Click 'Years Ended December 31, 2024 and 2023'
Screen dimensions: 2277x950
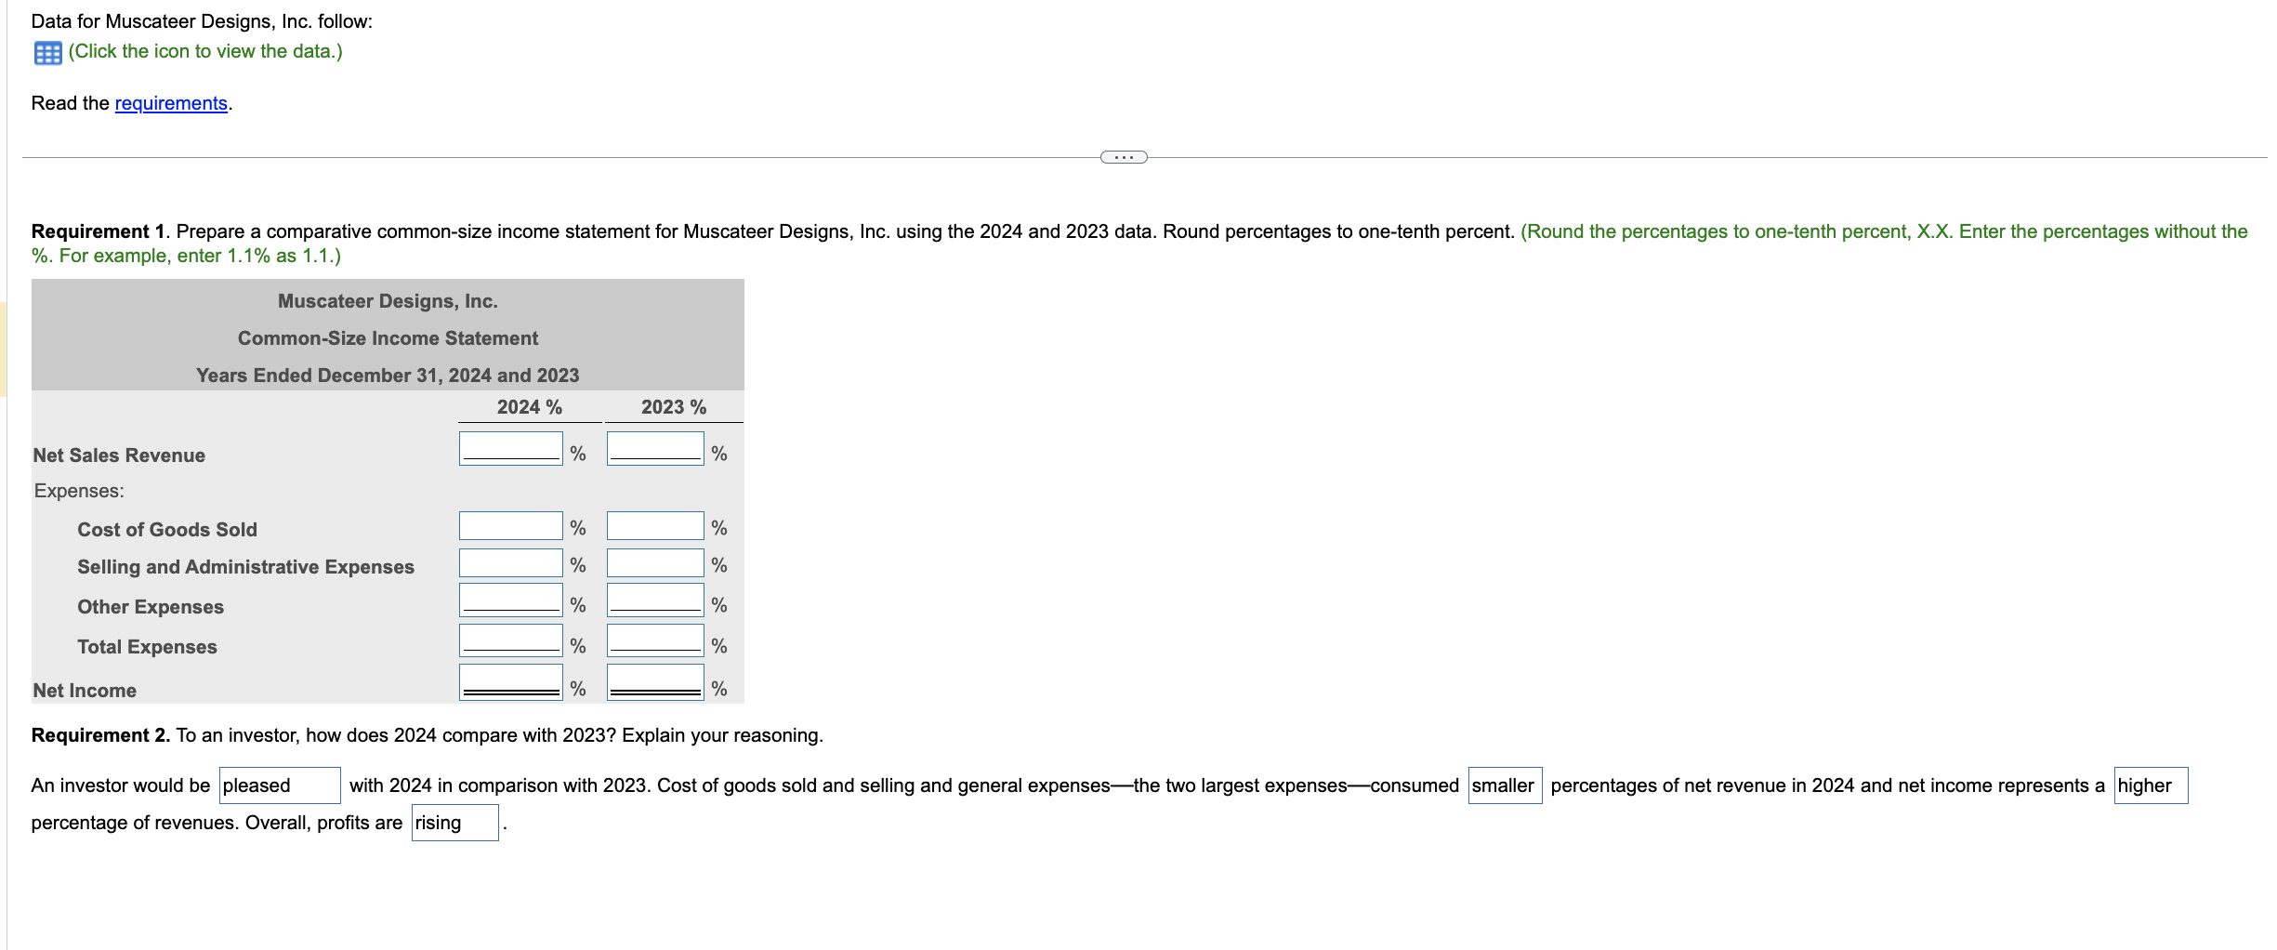tap(388, 376)
